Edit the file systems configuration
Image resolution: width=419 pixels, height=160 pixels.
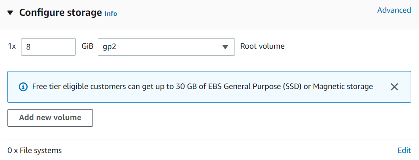point(404,150)
